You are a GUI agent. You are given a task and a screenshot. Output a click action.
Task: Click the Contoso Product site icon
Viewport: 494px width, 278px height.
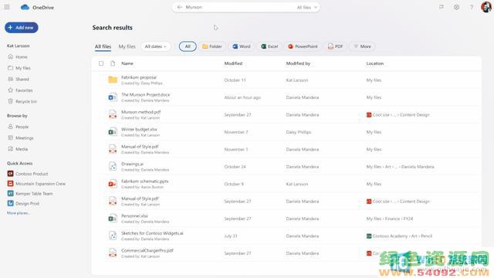point(10,174)
